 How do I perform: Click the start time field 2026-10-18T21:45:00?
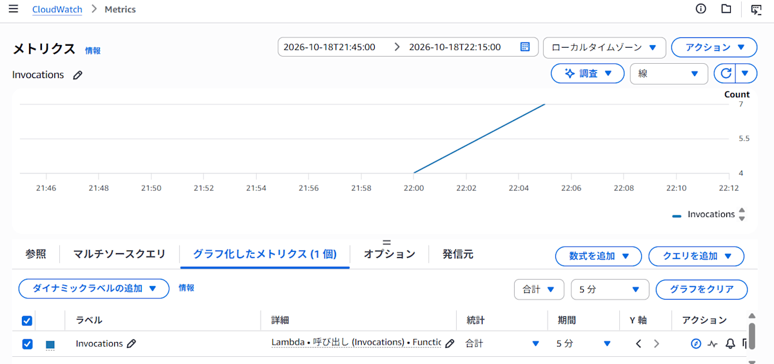click(329, 47)
